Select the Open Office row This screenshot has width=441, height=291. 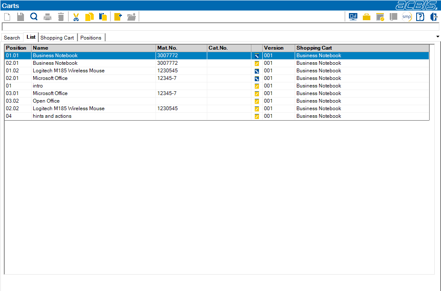217,101
